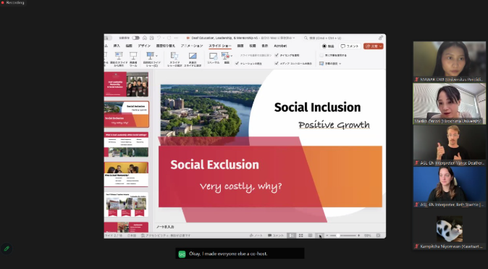Click the Recording indicator in Zoom
This screenshot has height=269, width=488.
12,2
